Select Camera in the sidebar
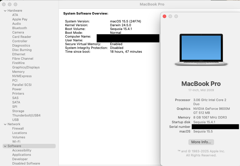 18,32
